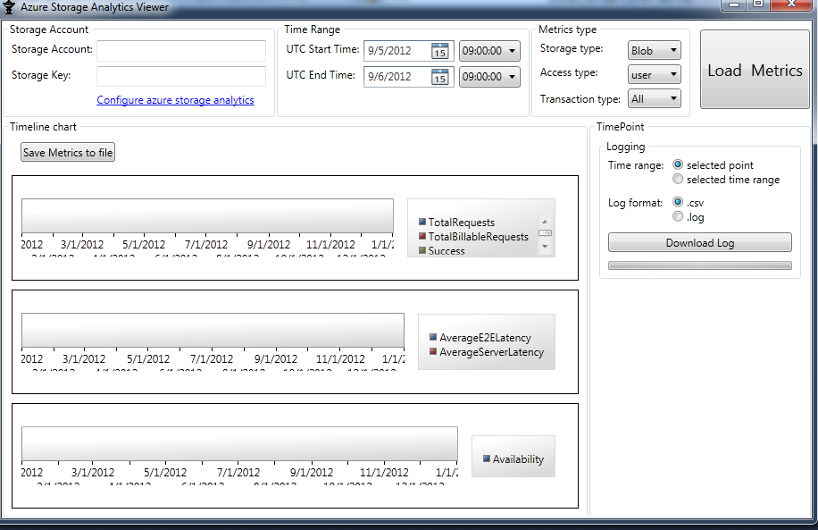Click the Success legend color marker
818x530 pixels.
click(x=422, y=250)
